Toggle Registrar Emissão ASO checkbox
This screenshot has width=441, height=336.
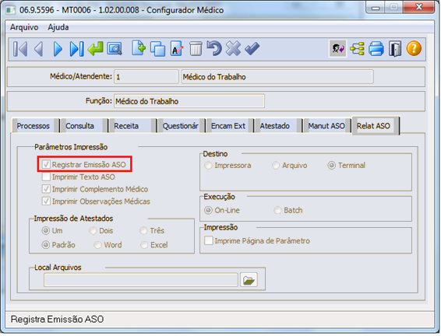[46, 164]
